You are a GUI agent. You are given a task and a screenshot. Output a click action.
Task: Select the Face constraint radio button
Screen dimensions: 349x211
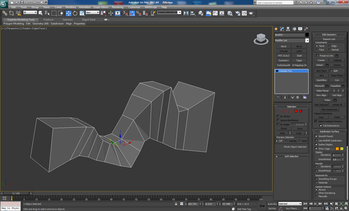(x=317, y=49)
